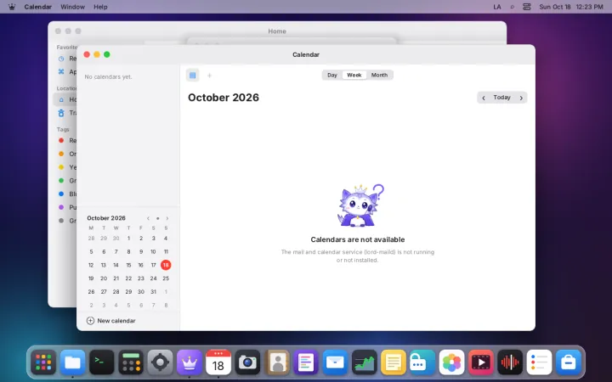This screenshot has width=612, height=382.
Task: Open stocks chart icon in dock
Action: point(364,362)
